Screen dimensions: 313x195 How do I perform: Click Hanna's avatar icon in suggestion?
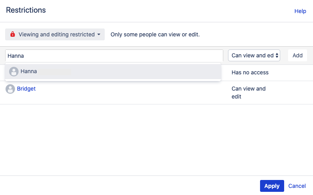pos(14,72)
